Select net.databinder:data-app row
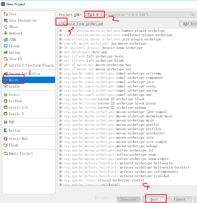Image resolution: width=197 pixels, height=203 pixels. (85, 52)
